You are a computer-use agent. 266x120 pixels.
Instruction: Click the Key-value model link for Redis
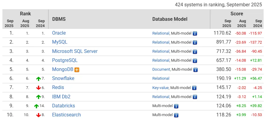[x=161, y=88]
